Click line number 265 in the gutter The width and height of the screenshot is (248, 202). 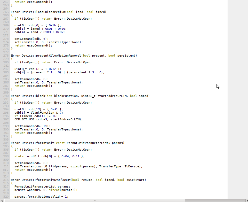[6, 12]
